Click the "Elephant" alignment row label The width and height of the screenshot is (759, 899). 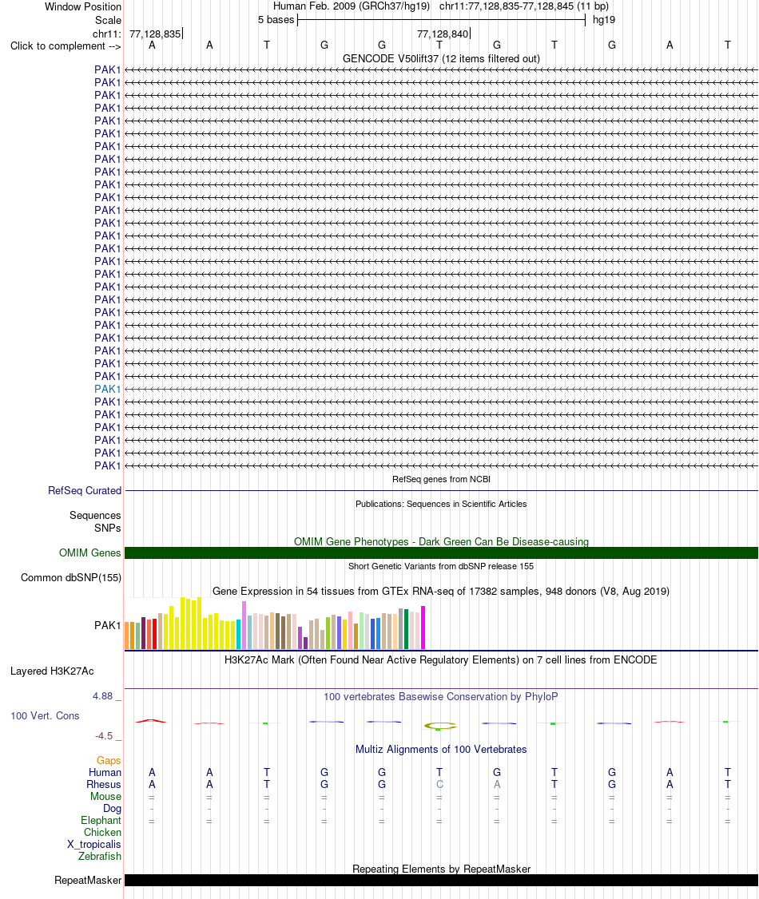pos(101,821)
